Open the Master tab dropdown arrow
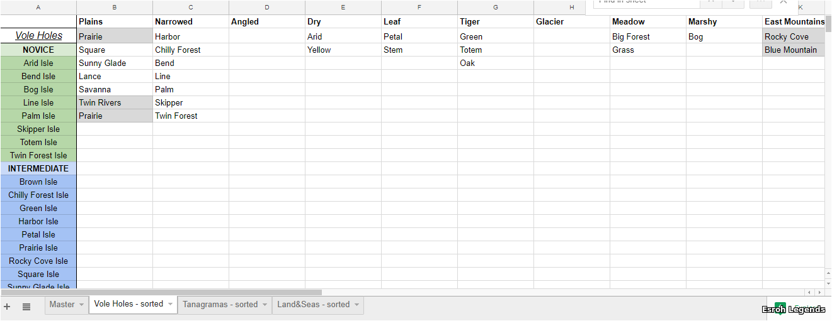Image resolution: width=832 pixels, height=321 pixels. click(x=81, y=305)
